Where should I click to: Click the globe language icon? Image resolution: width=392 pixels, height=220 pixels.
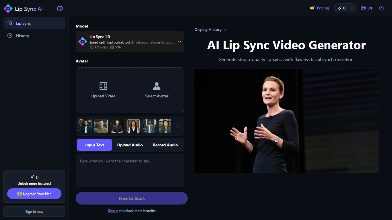(x=363, y=8)
